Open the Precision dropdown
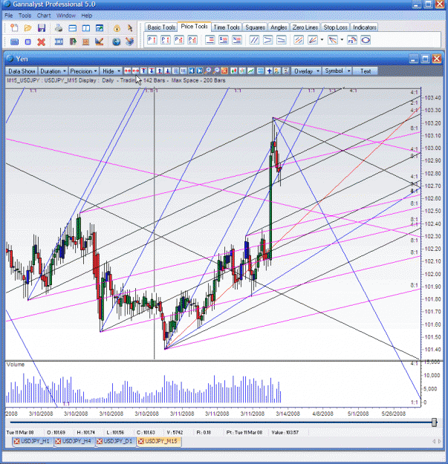The image size is (448, 464). point(83,71)
